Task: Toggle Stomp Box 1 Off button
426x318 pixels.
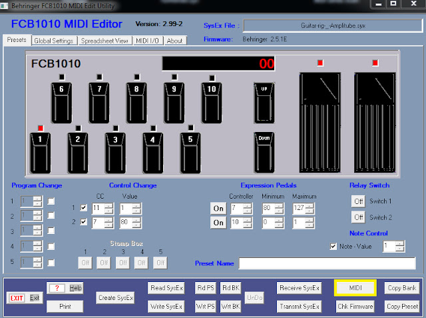Action: (85, 263)
